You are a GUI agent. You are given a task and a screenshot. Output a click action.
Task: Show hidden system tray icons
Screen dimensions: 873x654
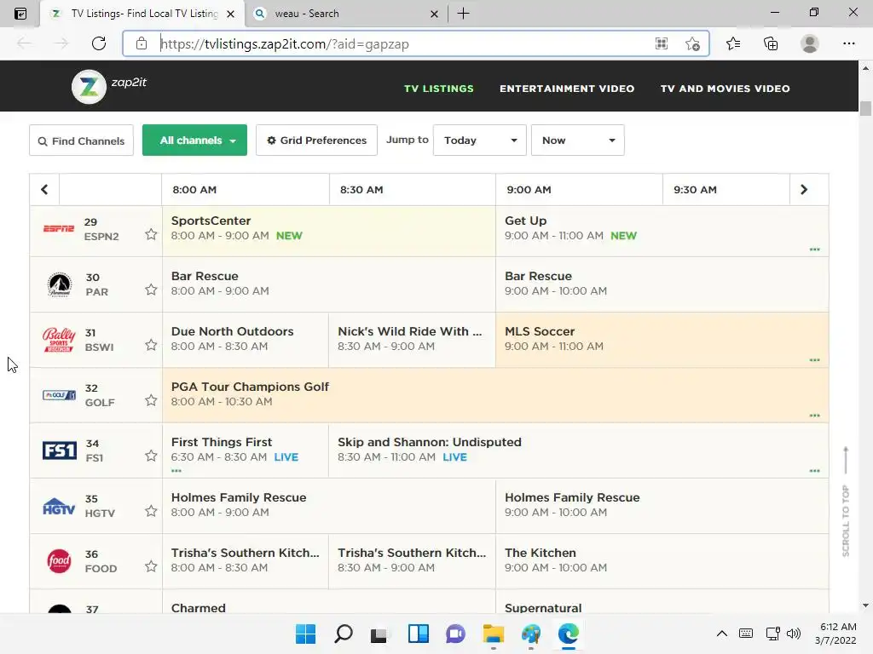[x=721, y=634]
